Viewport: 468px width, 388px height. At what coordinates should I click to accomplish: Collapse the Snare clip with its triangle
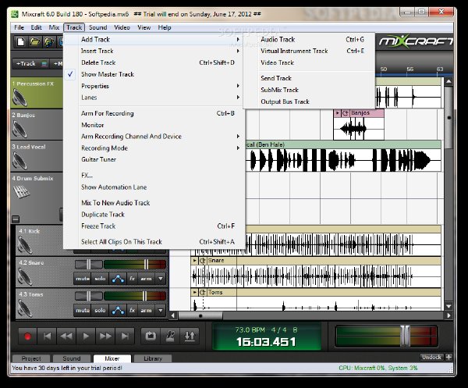tap(194, 261)
